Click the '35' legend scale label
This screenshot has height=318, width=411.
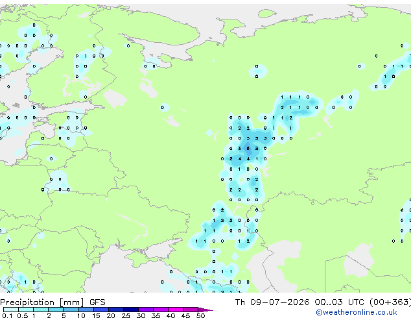click(x=156, y=315)
